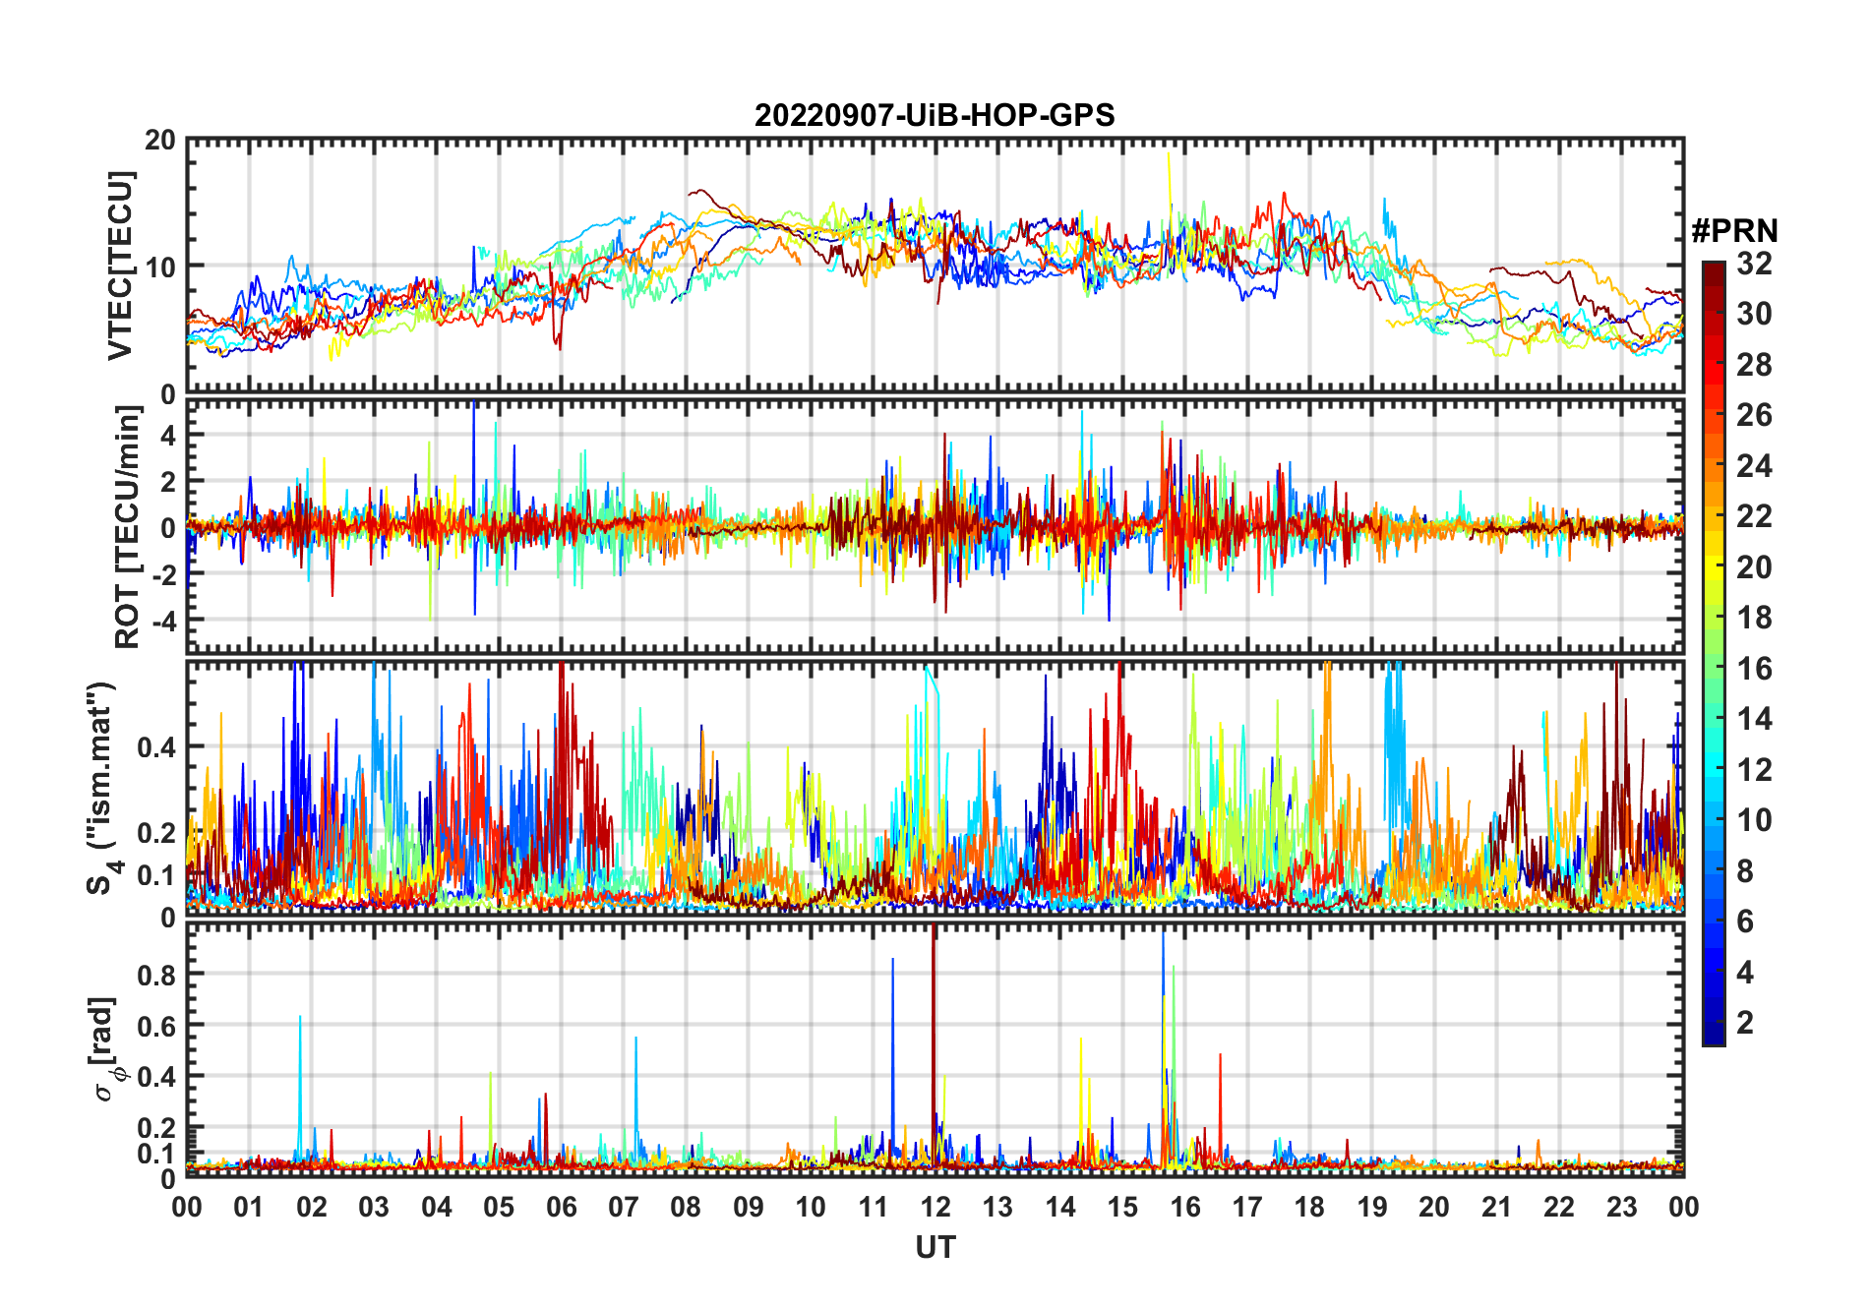
Task: Click hour label 13 on the UT axis
Action: (998, 1207)
